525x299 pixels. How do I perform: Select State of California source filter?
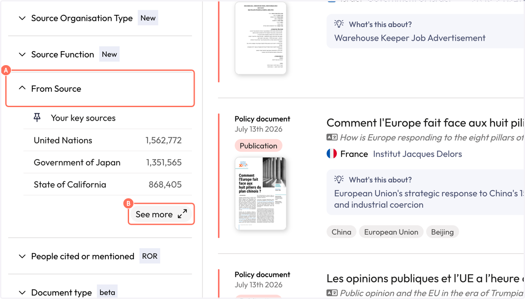(108, 184)
